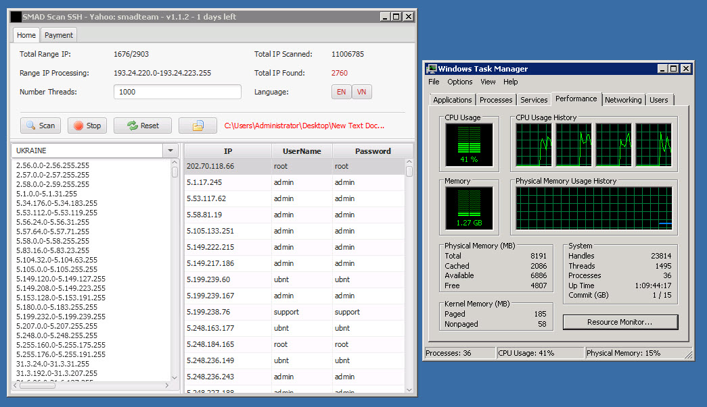Click the Resource Monitor button
707x407 pixels.
tap(620, 322)
